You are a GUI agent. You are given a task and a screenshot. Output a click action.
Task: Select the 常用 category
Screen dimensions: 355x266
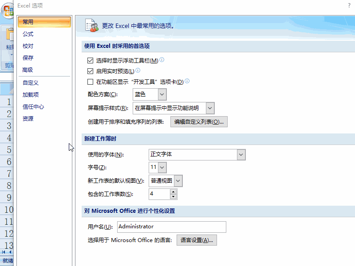tap(44, 22)
